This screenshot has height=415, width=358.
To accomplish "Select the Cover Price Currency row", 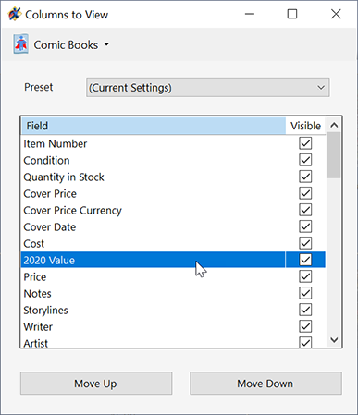I will point(173,210).
